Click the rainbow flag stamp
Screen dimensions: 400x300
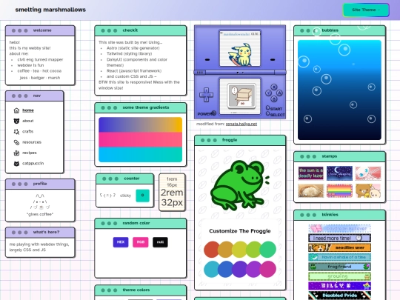[339, 191]
